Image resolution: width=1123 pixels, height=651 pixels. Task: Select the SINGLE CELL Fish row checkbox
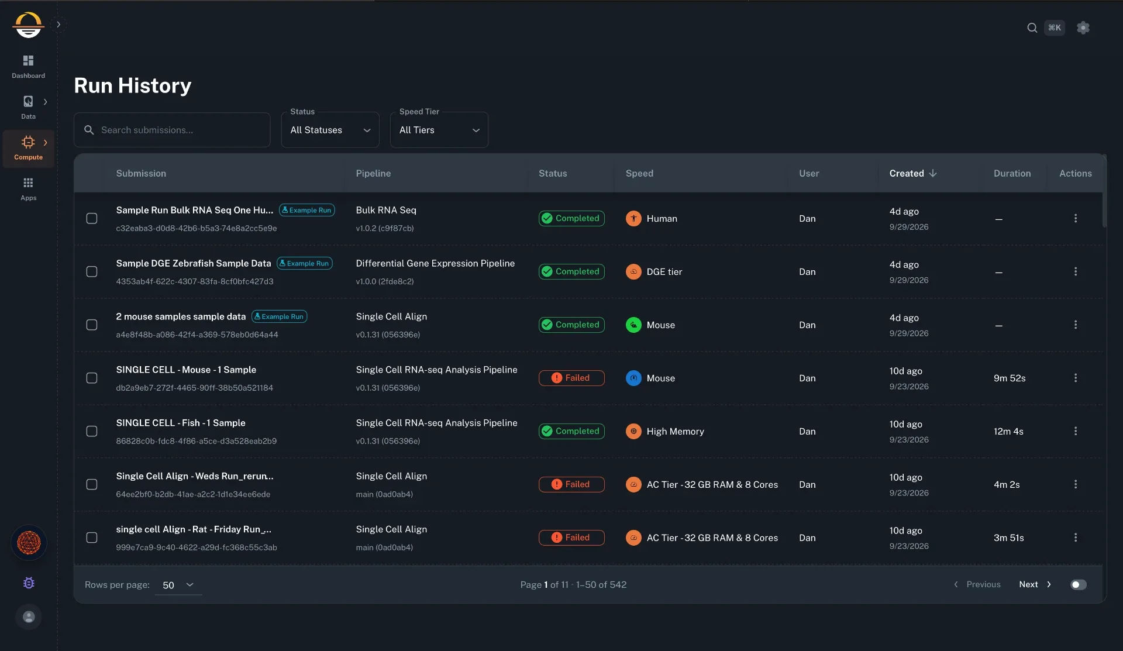point(92,431)
